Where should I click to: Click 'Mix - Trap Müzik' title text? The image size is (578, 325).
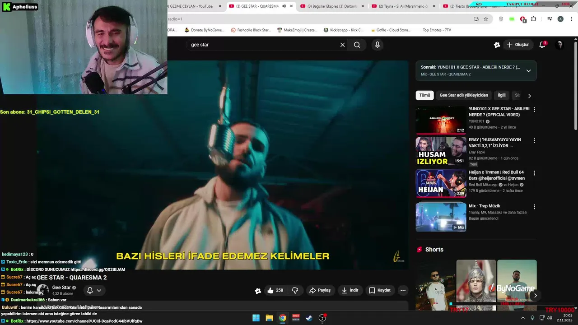click(x=484, y=206)
